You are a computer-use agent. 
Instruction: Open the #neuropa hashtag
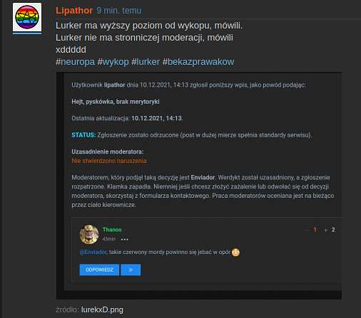[x=75, y=62]
